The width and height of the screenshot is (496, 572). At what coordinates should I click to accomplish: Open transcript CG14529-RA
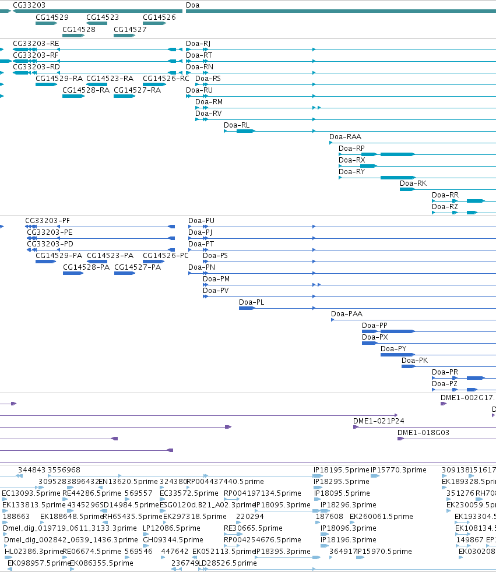(59, 79)
